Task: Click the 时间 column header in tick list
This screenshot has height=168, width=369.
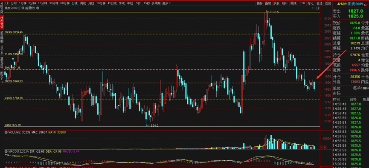Action: coord(337,100)
